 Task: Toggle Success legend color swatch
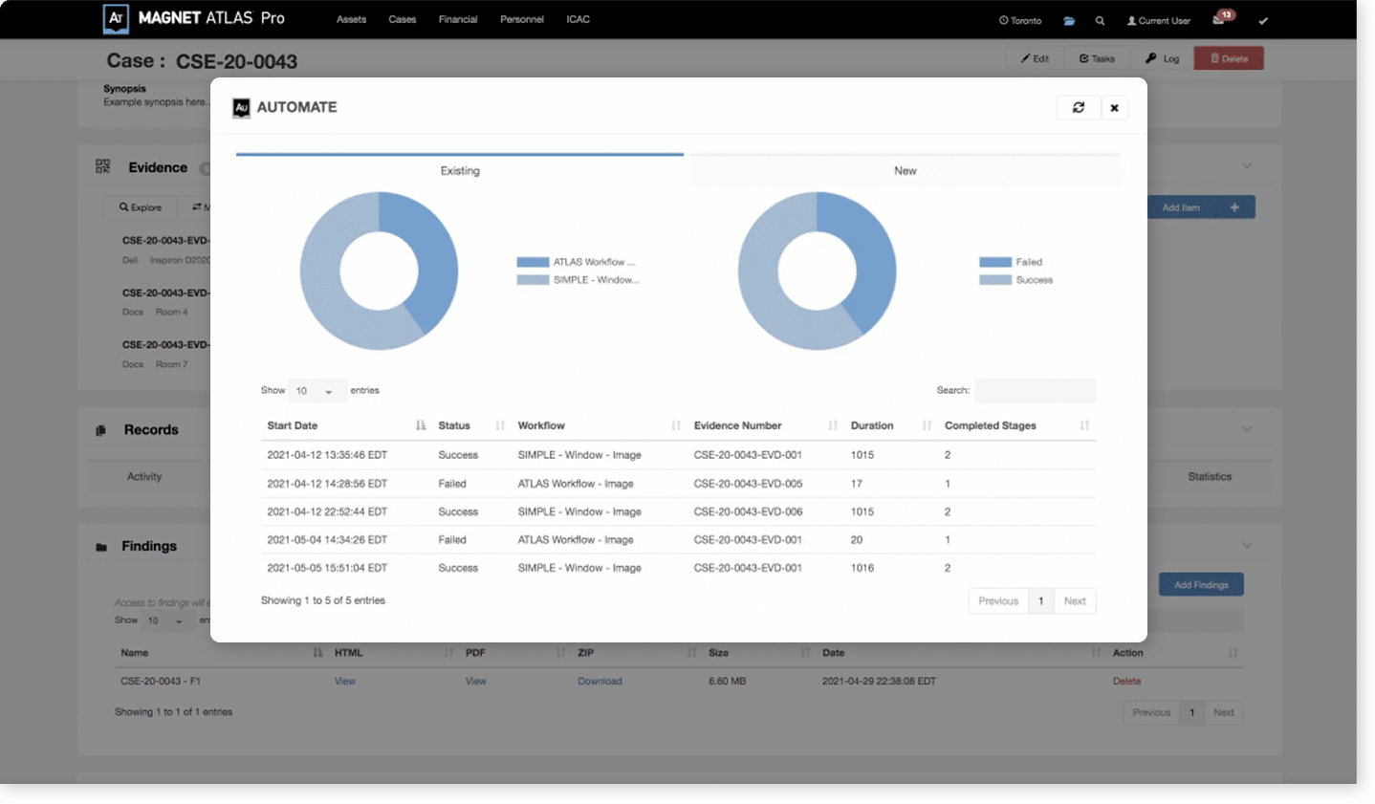coord(995,280)
